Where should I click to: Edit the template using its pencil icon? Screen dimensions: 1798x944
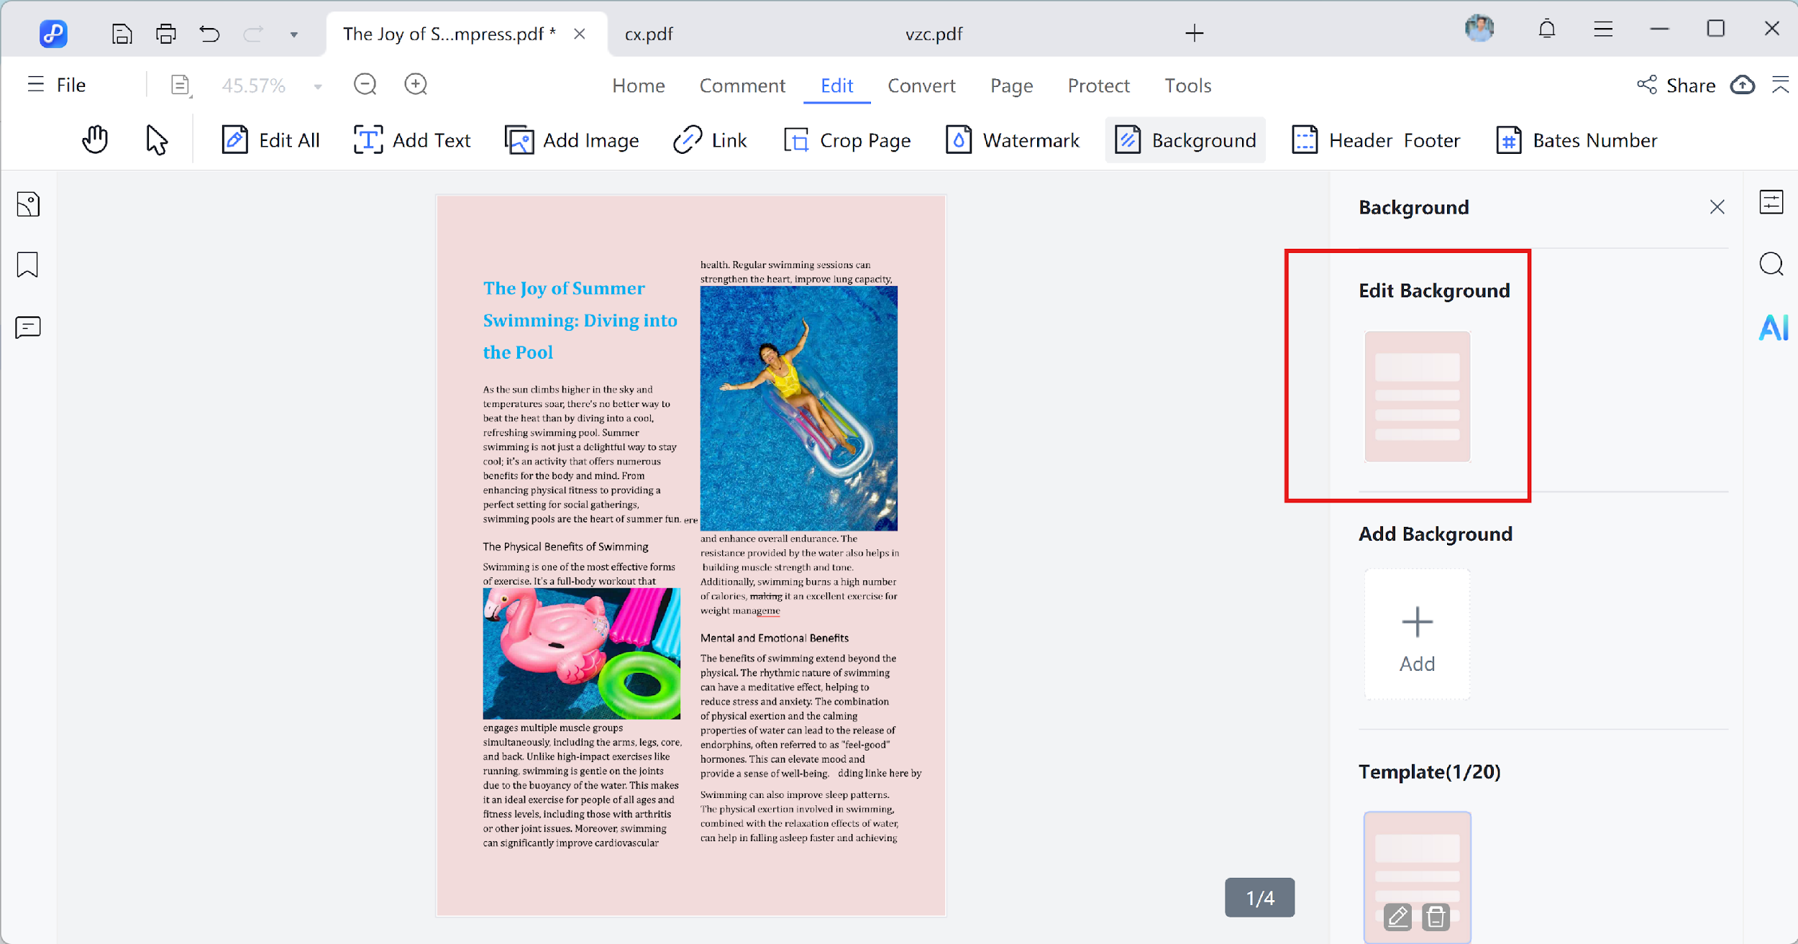[1397, 917]
